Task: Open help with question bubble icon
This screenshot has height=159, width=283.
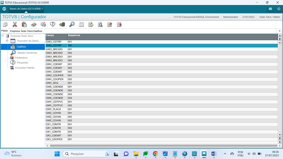Action: click(x=52, y=24)
